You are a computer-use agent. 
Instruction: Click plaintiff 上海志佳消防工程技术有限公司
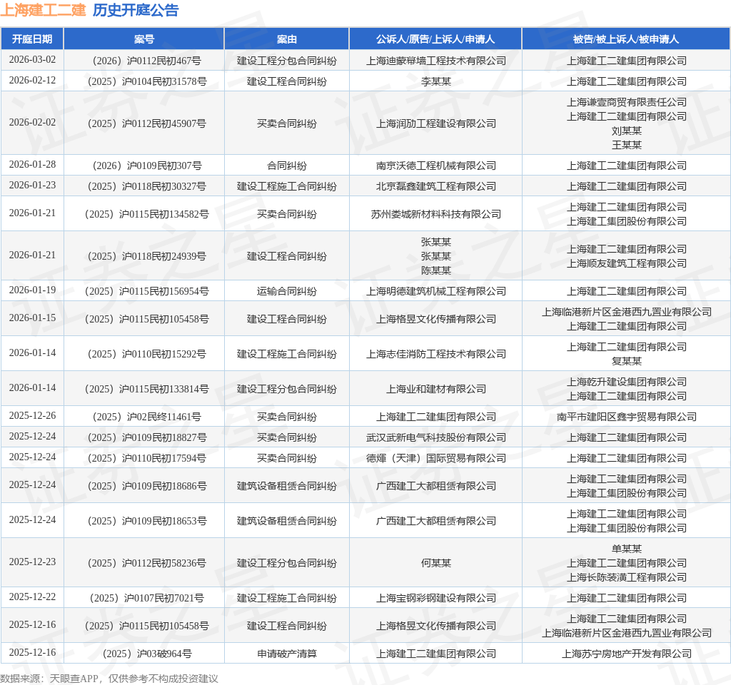click(436, 354)
